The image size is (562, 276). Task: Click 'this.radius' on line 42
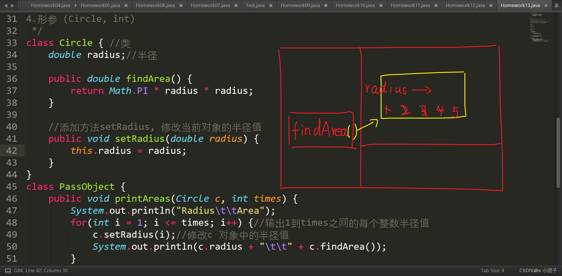101,151
